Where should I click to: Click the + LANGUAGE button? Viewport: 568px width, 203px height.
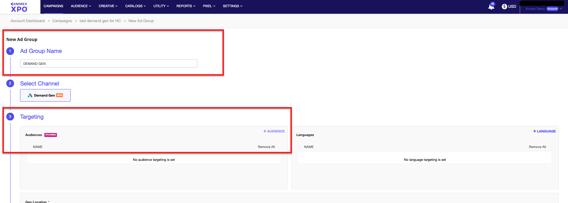click(x=544, y=131)
